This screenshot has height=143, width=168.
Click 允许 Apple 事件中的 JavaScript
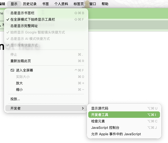(116, 134)
